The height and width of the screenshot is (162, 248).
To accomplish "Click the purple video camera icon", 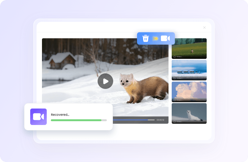I will coord(38,117).
